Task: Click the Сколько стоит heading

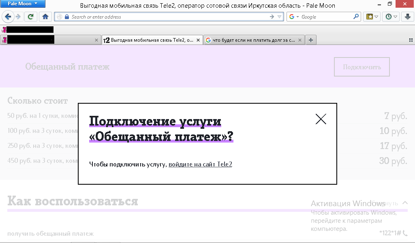Action: pos(38,100)
